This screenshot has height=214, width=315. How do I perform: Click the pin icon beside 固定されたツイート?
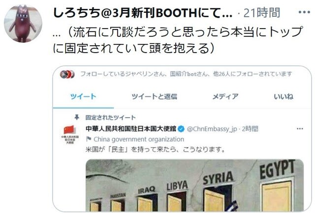[77, 117]
